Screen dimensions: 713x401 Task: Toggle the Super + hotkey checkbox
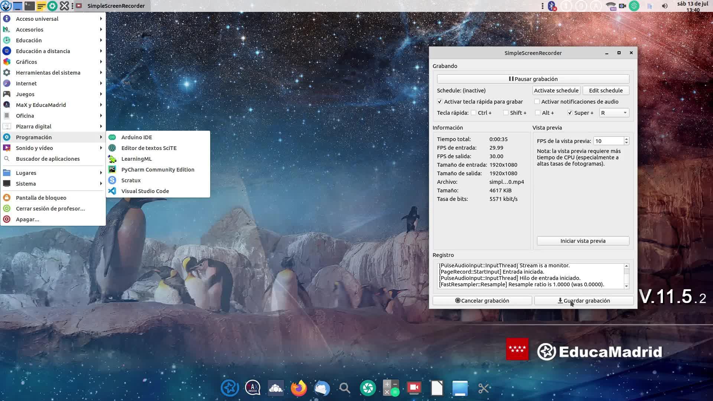coord(570,113)
